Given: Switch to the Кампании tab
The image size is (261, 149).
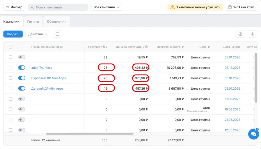Looking at the screenshot, I should [11, 22].
